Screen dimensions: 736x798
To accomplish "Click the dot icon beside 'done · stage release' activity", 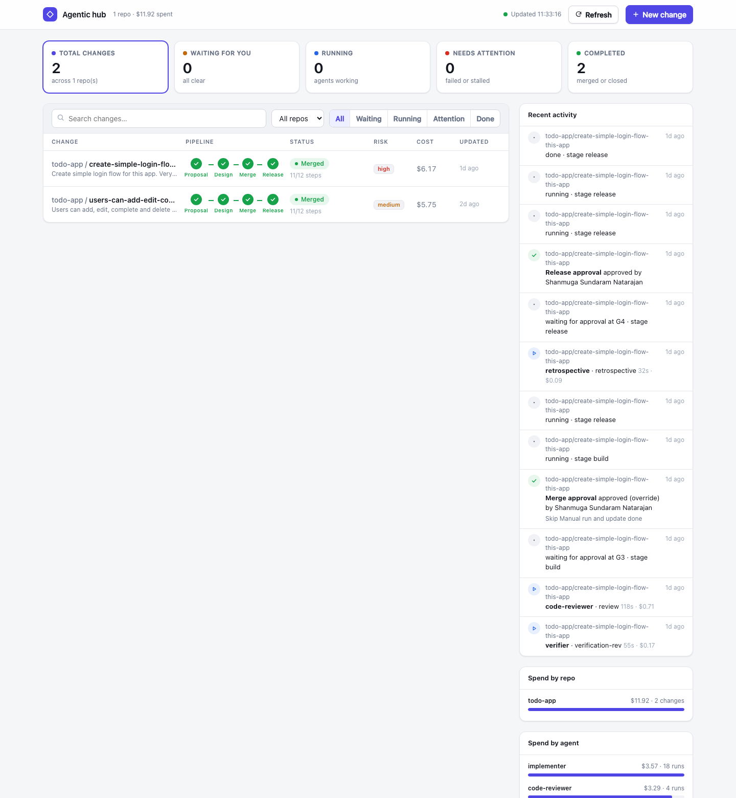I will [x=534, y=138].
